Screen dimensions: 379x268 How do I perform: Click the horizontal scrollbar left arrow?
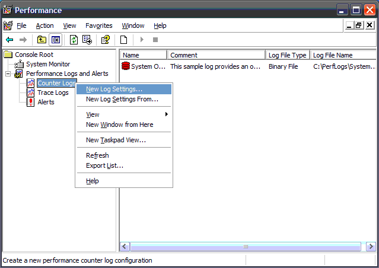(x=125, y=247)
